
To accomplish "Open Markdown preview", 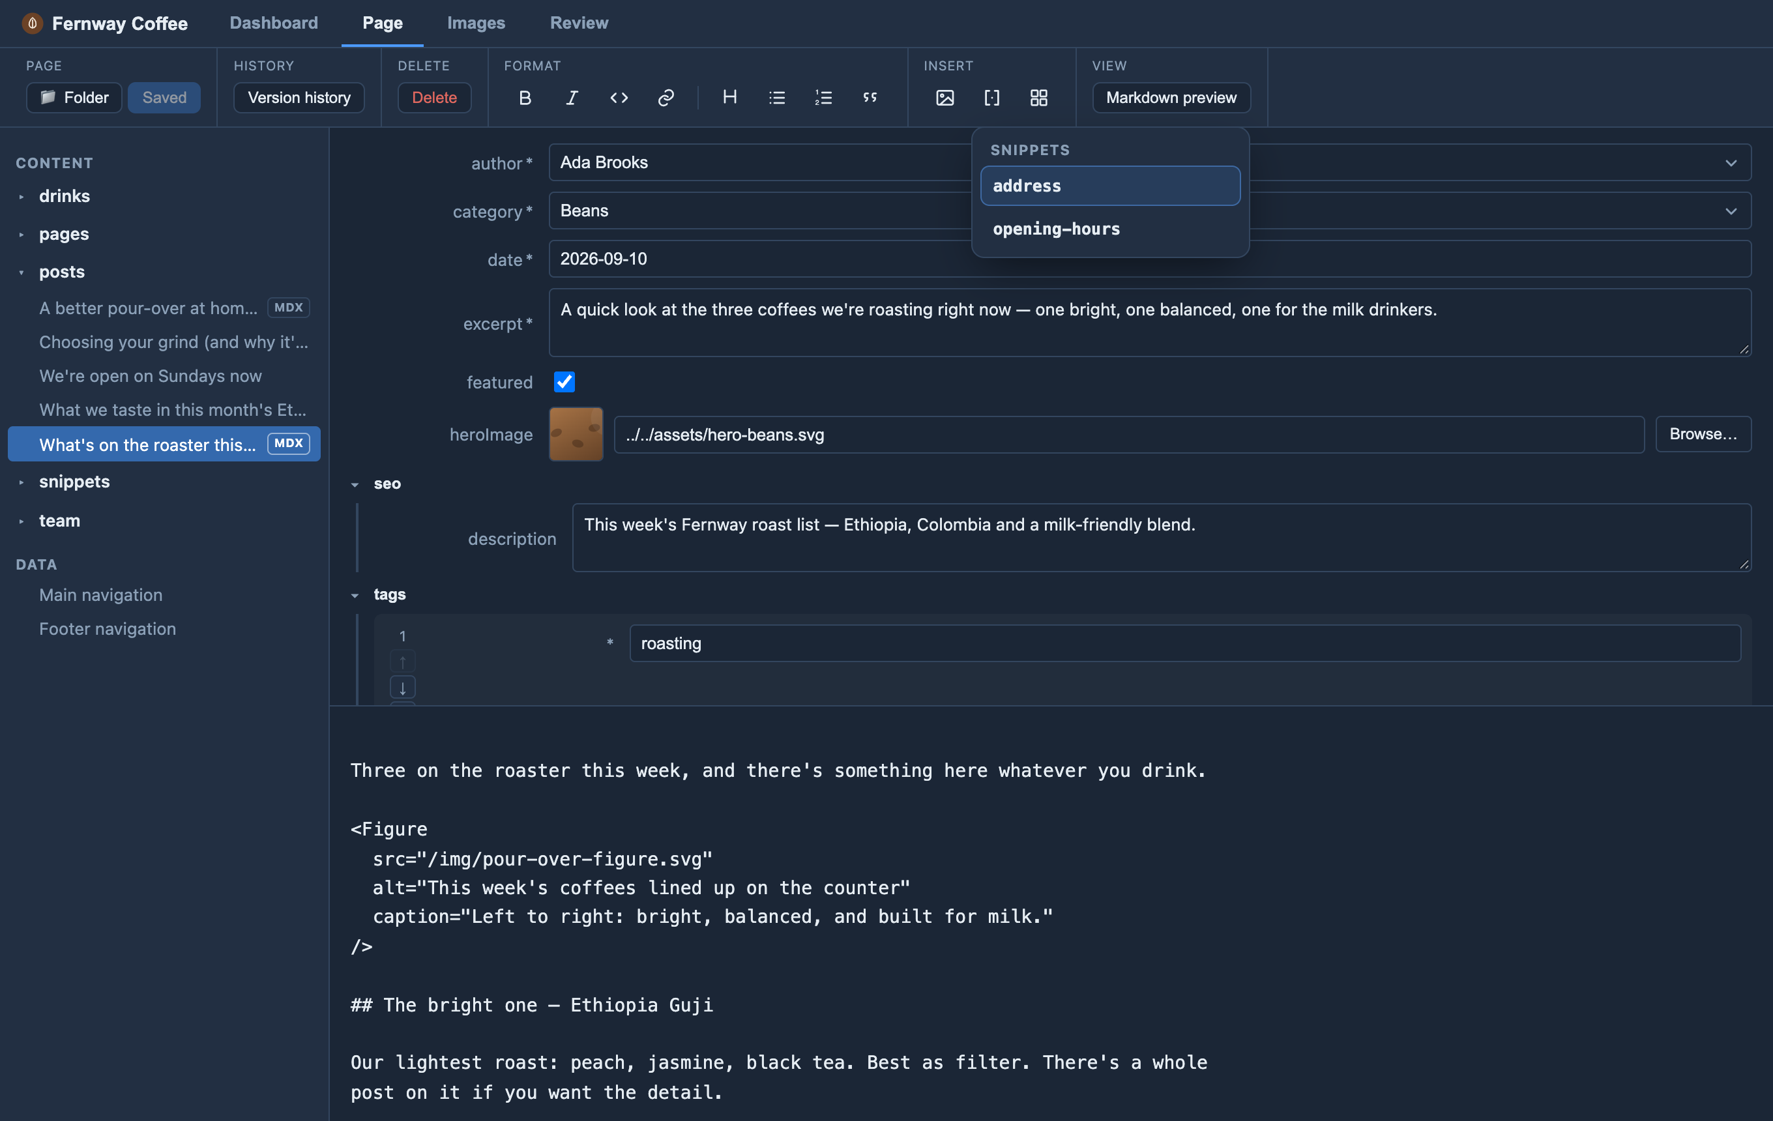I will point(1171,97).
